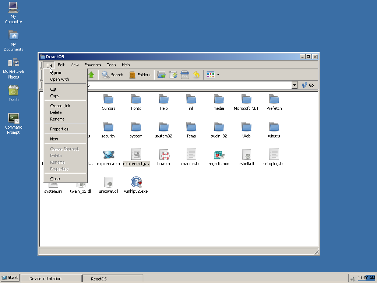Select the Help folder icon
This screenshot has height=283, width=377.
coord(164,99)
